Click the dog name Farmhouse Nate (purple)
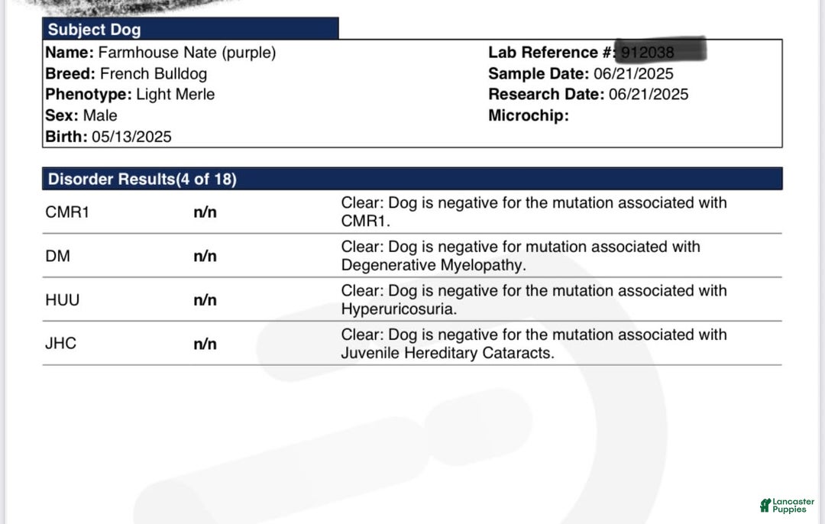Screen dimensions: 825x524 187,53
